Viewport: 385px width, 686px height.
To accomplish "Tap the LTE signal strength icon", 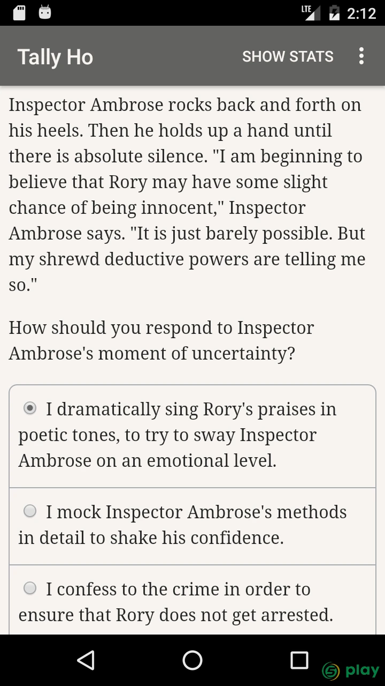I will pos(311,13).
